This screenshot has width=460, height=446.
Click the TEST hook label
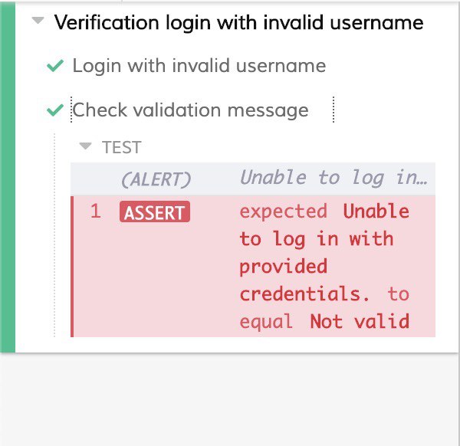click(x=122, y=147)
